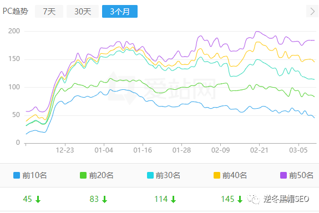This screenshot has height=213, width=319.
Task: Toggle the 前30名 cyan legend swatch
Action: point(150,175)
